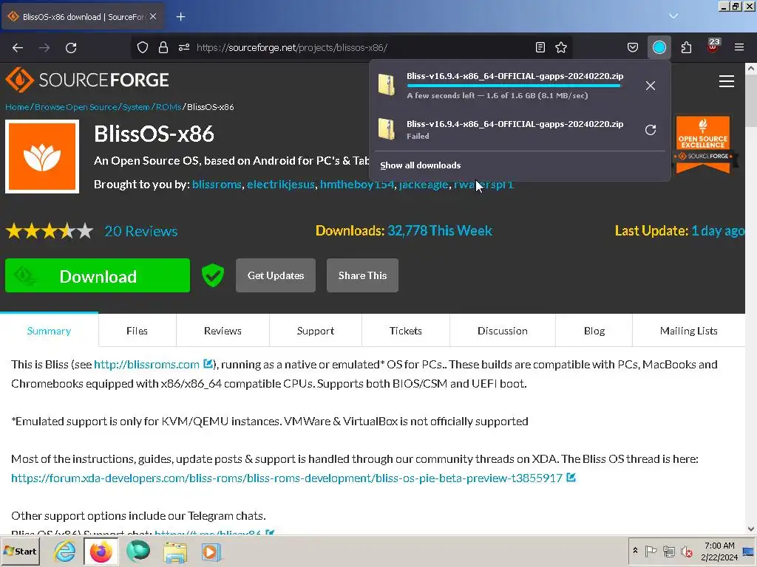Image resolution: width=757 pixels, height=567 pixels.
Task: Retry the failed Bliss zip download
Action: 651,130
